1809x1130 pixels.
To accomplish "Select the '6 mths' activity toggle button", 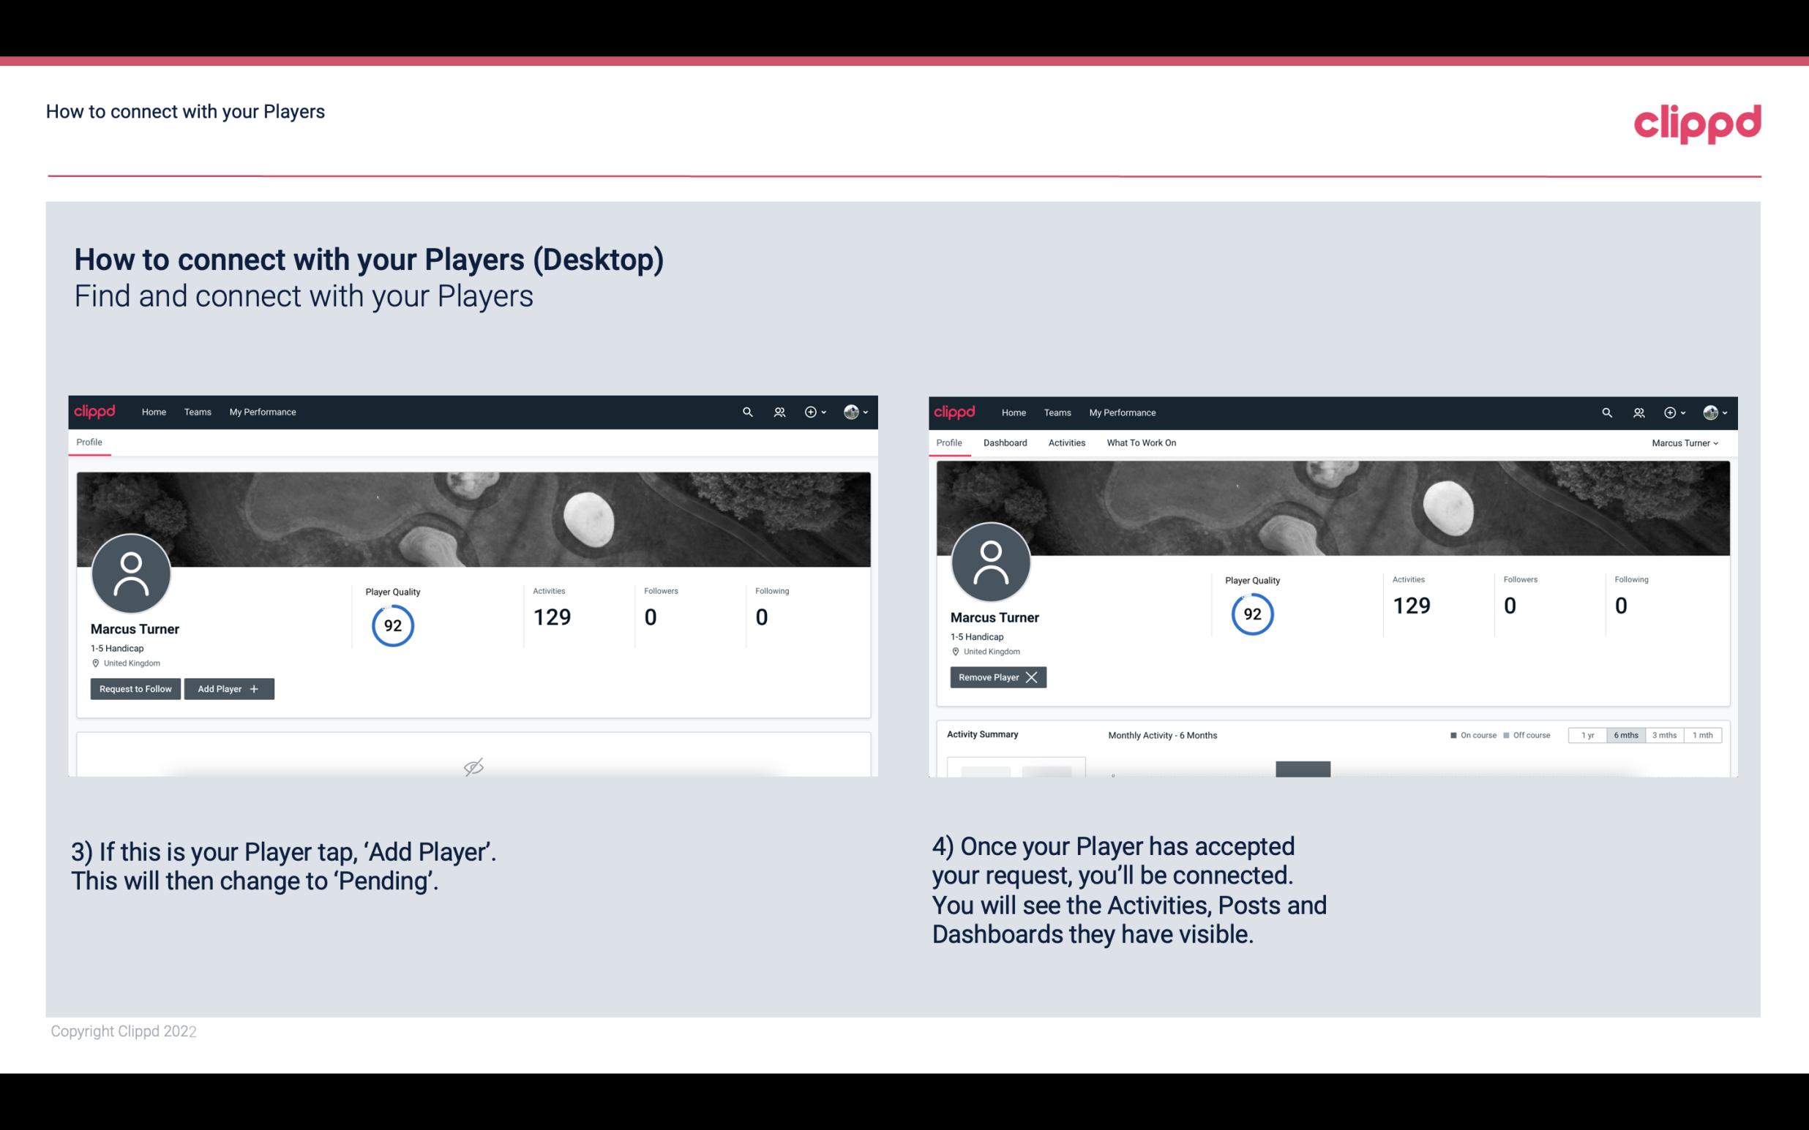I will tap(1625, 734).
